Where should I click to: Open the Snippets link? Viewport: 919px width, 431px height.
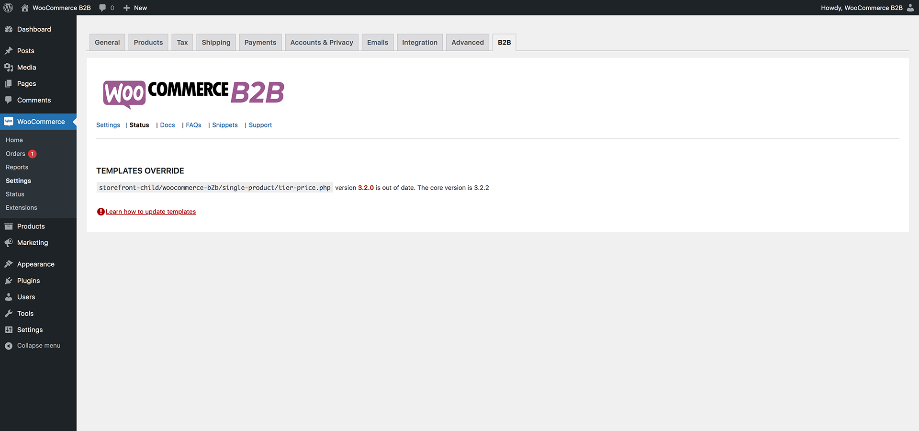225,125
